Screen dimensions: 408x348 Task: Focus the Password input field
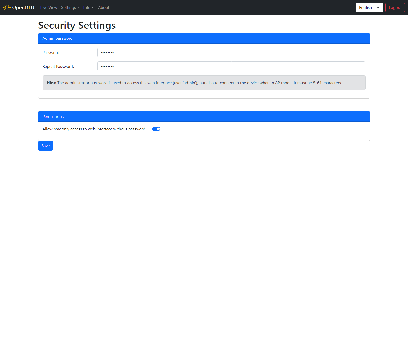pos(231,52)
